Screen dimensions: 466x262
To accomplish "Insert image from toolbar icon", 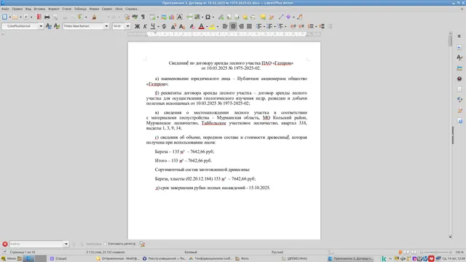I will click(164, 17).
